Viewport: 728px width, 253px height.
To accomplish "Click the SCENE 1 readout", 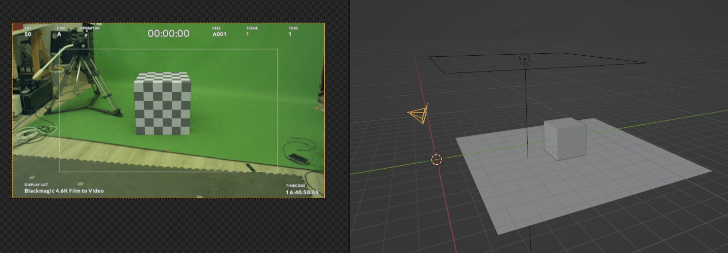I will point(252,32).
